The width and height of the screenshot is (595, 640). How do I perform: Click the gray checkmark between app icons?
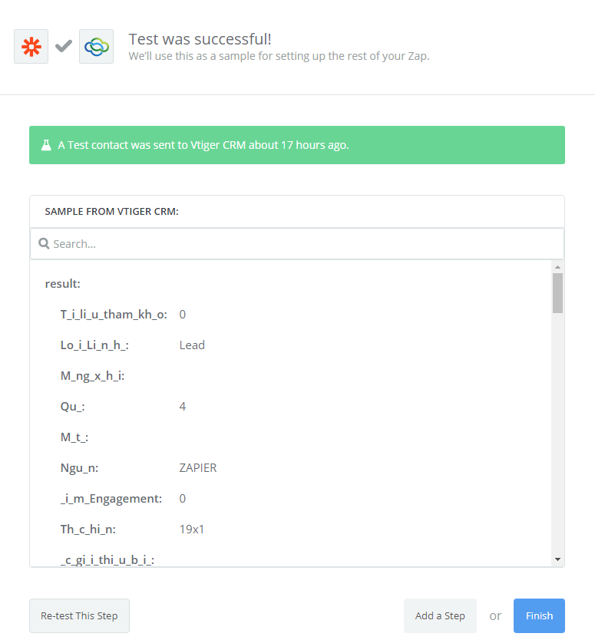click(x=64, y=47)
